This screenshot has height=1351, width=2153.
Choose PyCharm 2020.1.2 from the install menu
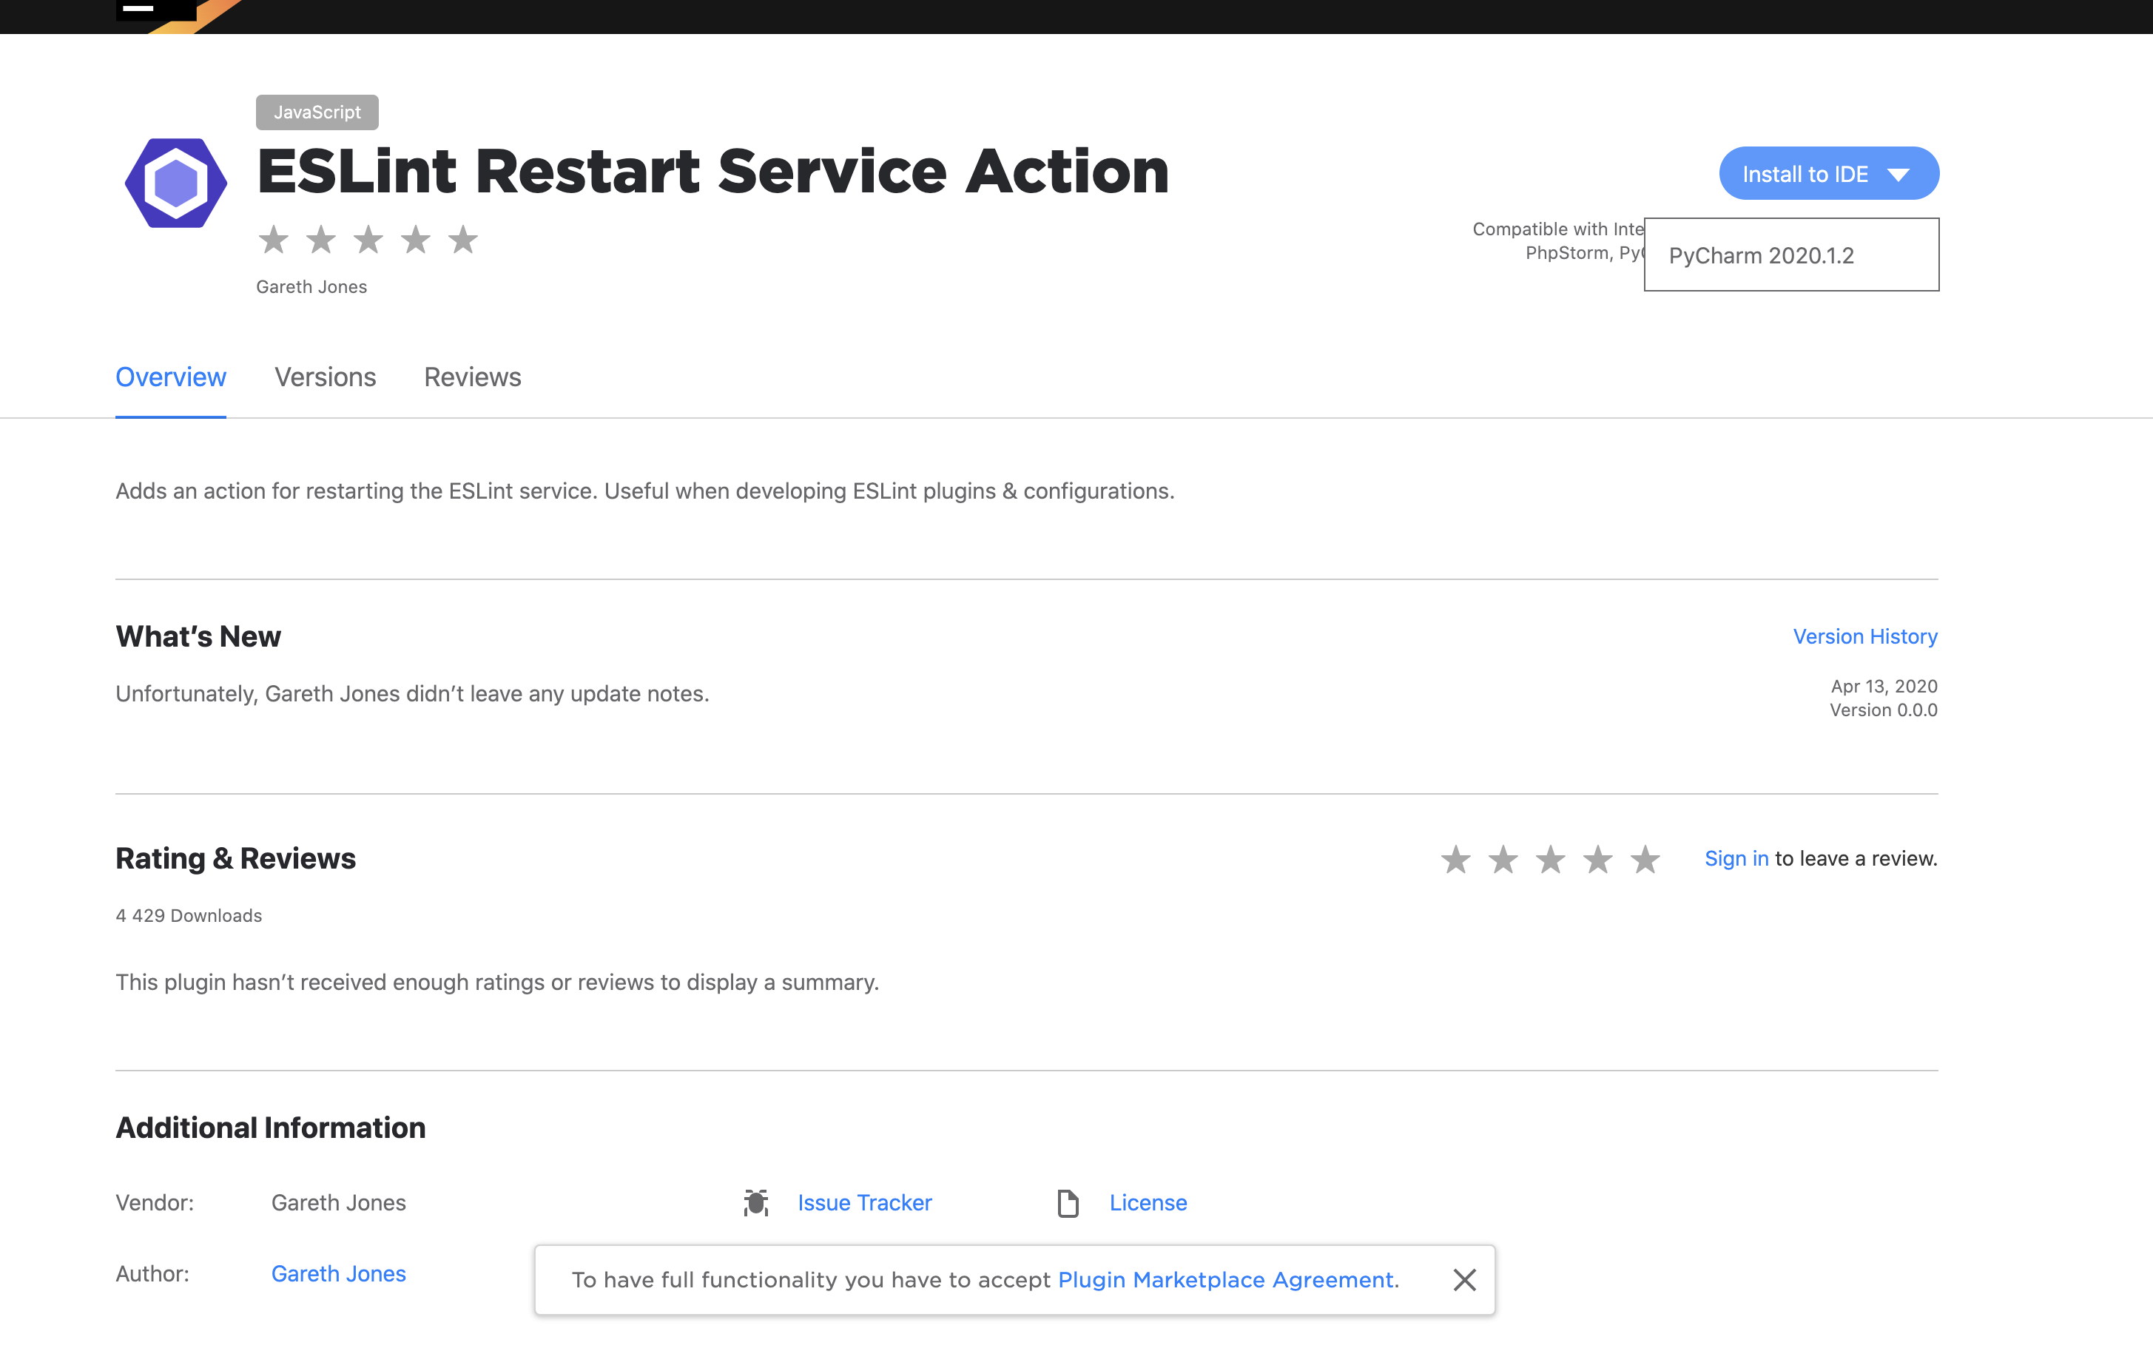click(x=1791, y=255)
